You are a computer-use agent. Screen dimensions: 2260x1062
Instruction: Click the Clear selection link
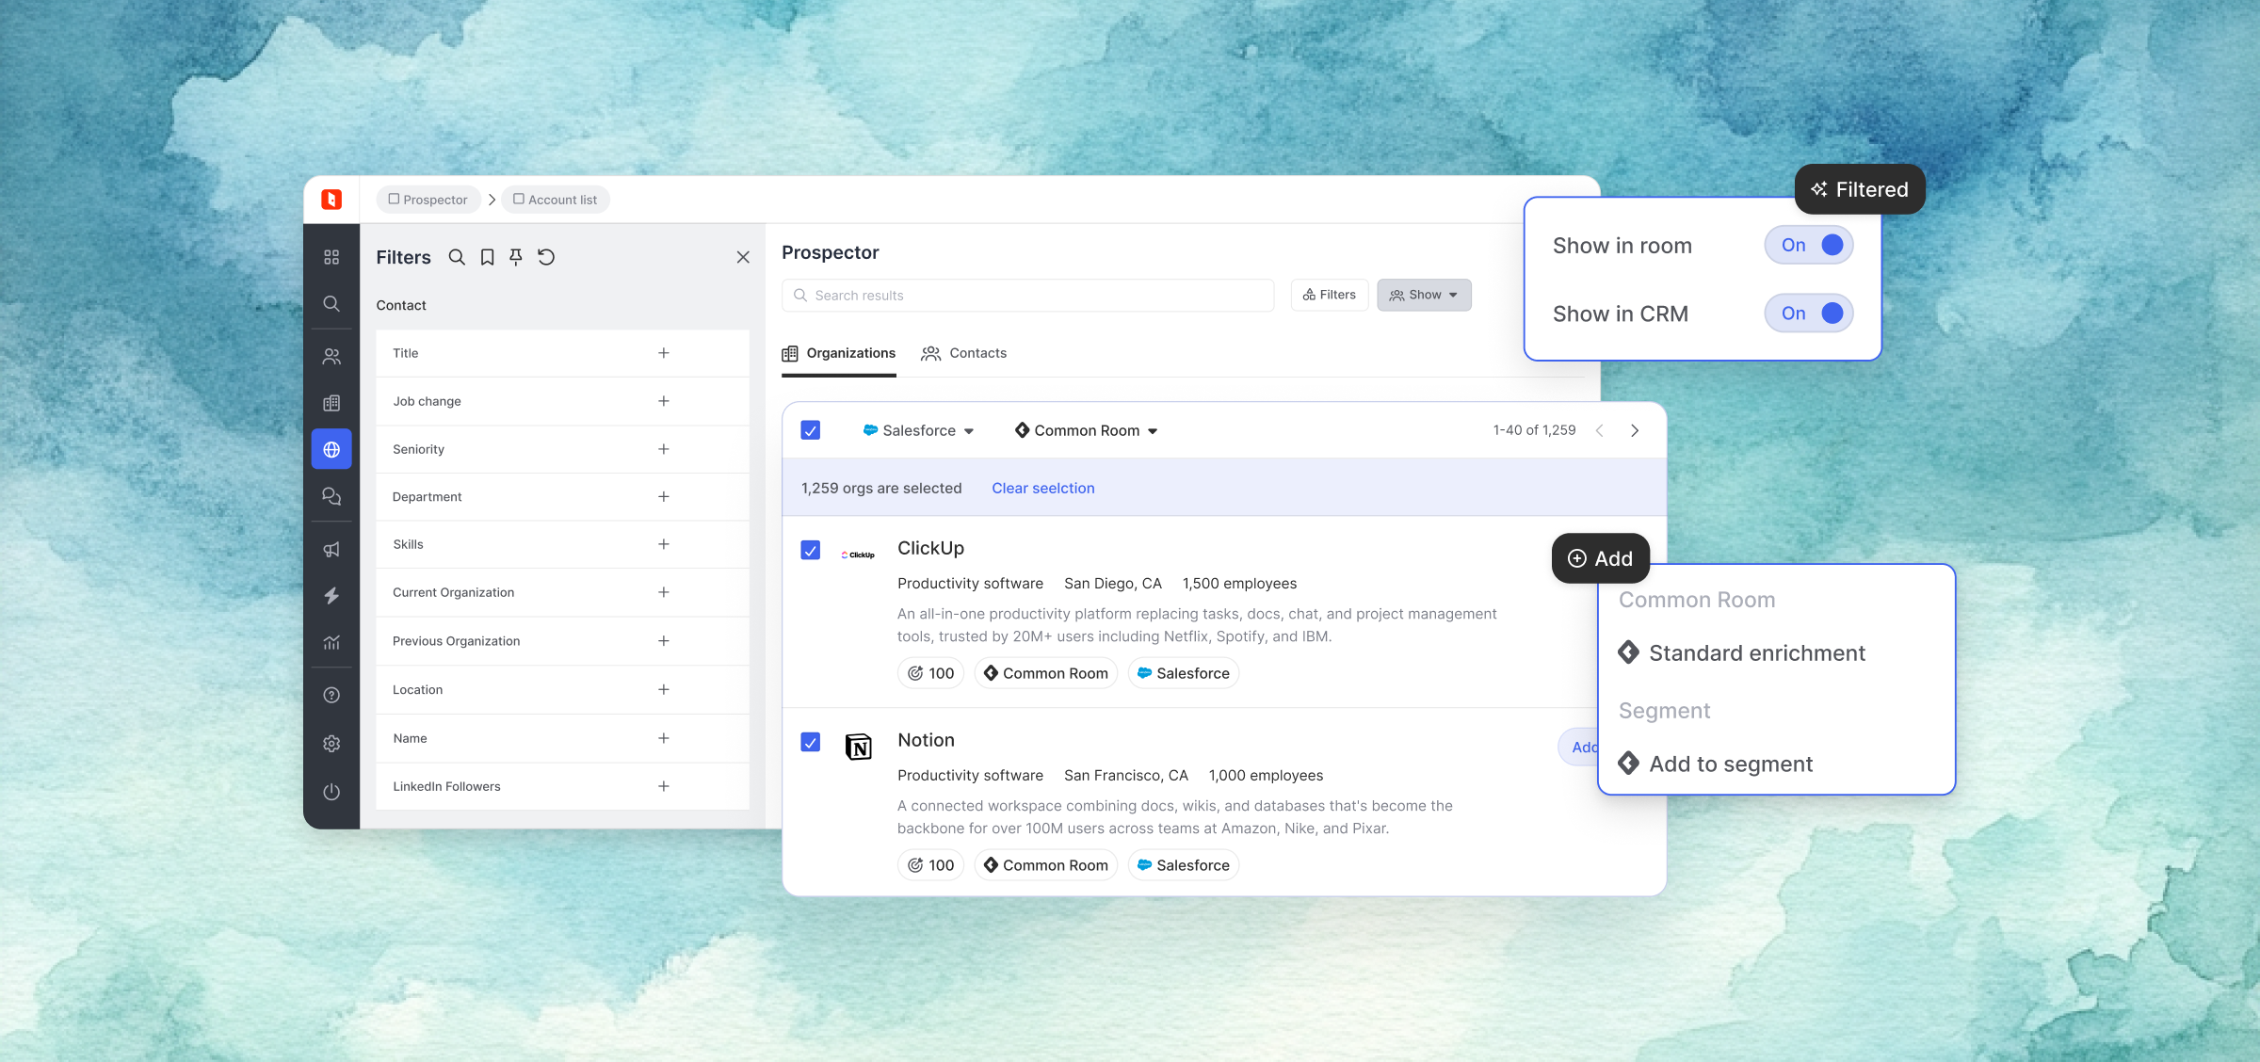click(1042, 488)
